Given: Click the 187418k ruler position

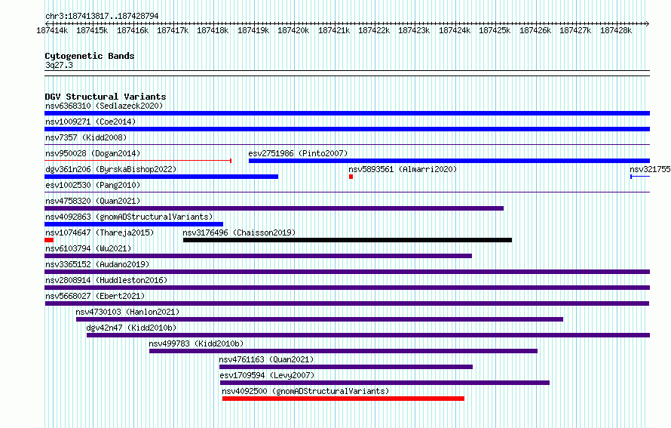Looking at the screenshot, I should tap(213, 30).
